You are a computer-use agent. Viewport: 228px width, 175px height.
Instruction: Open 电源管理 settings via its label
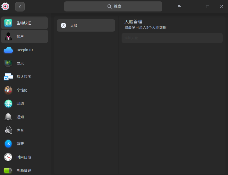[x=24, y=171]
